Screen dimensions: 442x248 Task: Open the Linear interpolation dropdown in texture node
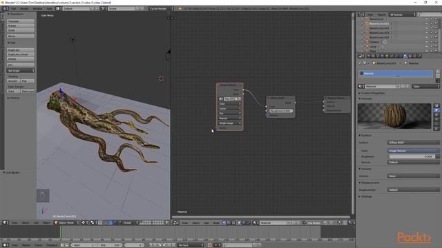230,109
